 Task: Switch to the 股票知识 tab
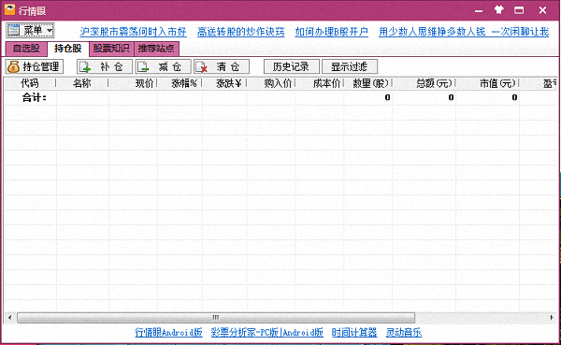click(x=111, y=49)
